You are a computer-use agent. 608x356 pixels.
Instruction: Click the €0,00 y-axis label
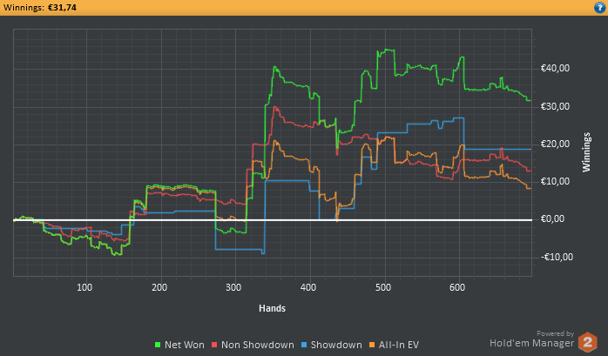(x=552, y=219)
